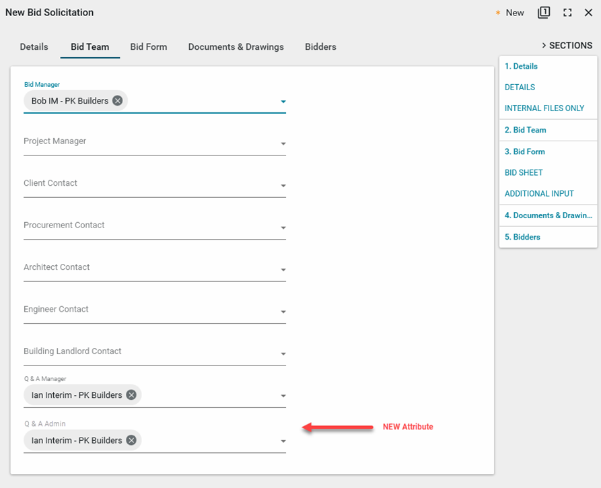Open the Architect Contact dropdown

coord(283,270)
